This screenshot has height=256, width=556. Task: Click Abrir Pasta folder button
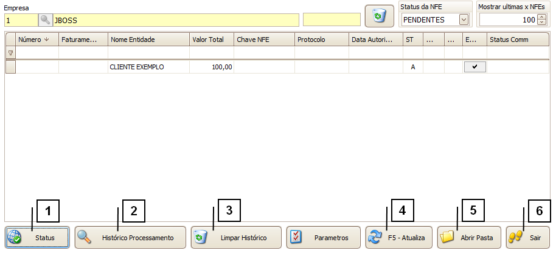468,238
